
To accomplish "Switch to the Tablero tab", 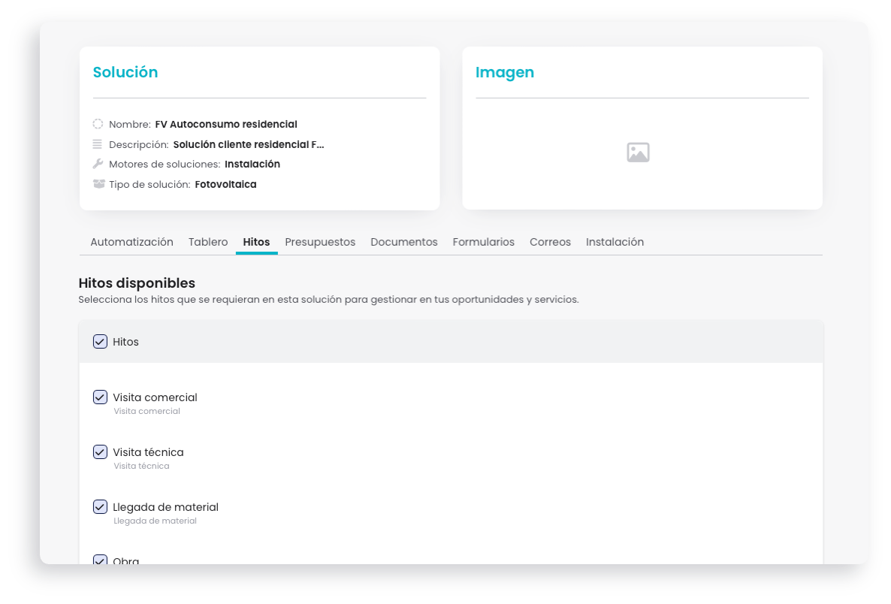I will coord(208,242).
